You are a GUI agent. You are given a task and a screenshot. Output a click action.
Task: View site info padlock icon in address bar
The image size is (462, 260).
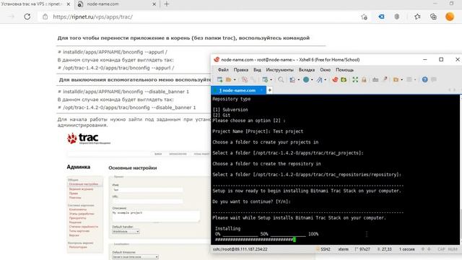coord(45,17)
